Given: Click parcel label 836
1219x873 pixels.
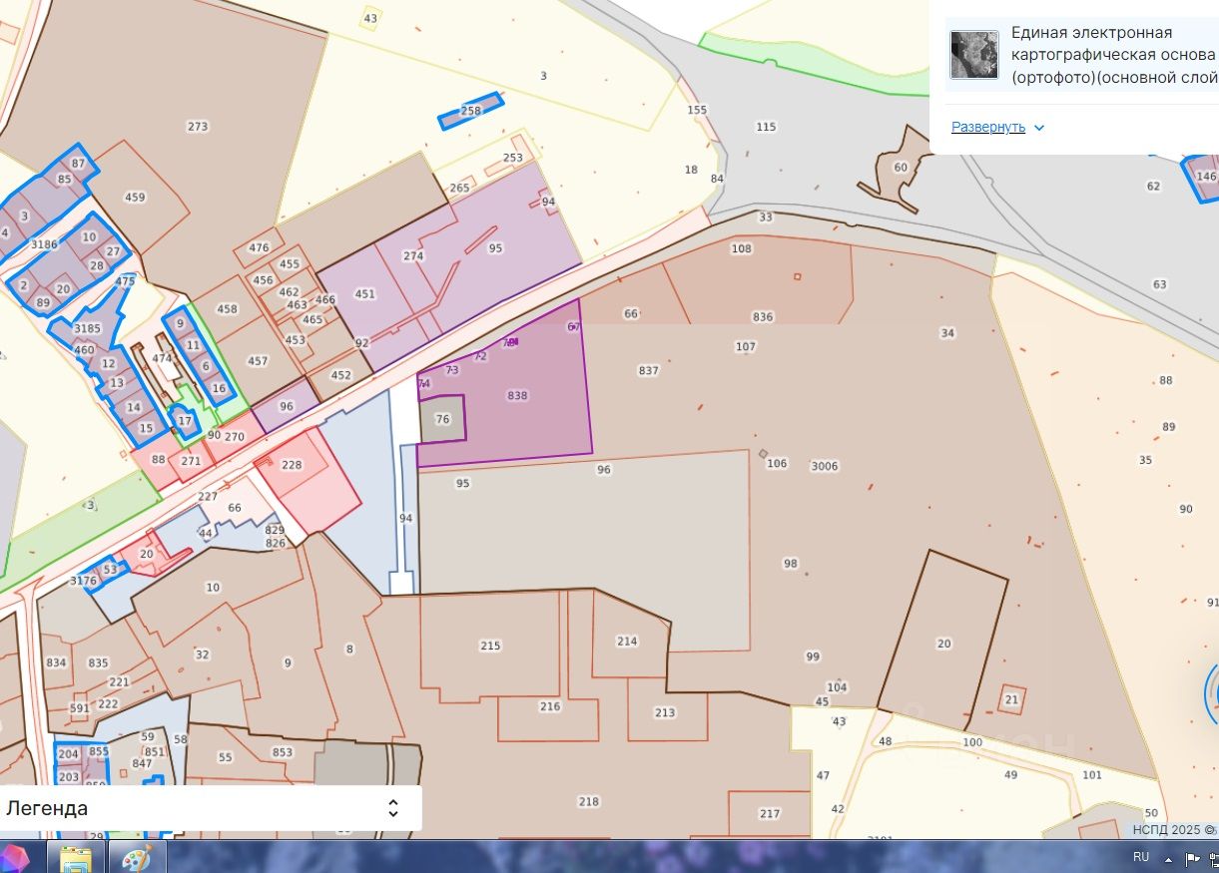Looking at the screenshot, I should pos(763,317).
